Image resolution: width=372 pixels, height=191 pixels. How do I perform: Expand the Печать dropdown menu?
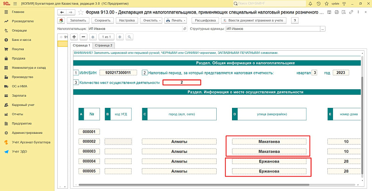click(x=175, y=20)
